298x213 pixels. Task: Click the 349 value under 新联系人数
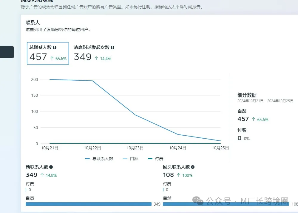[x=32, y=175]
